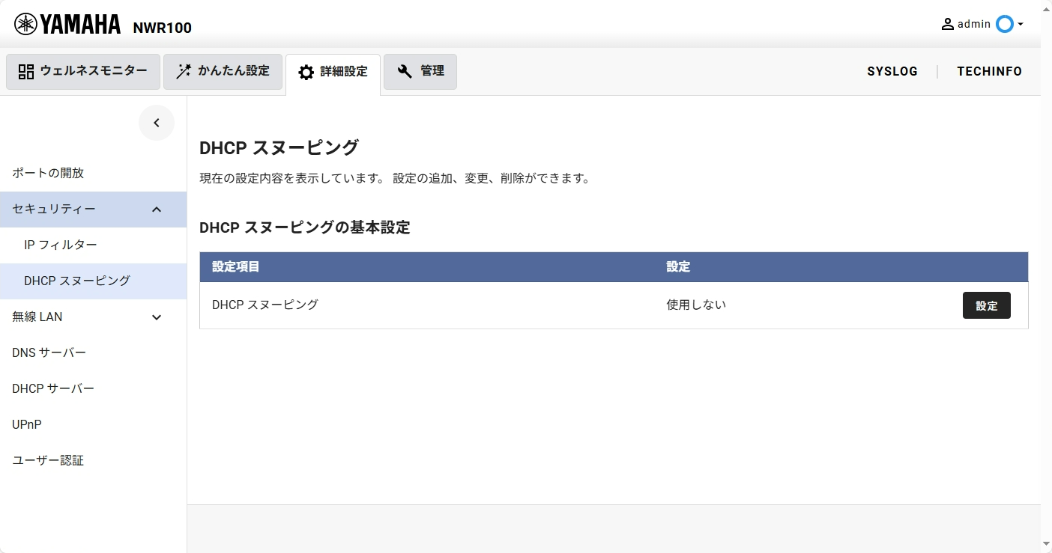Click the Yamaha tuning fork logo
The height and width of the screenshot is (553, 1052).
(25, 24)
